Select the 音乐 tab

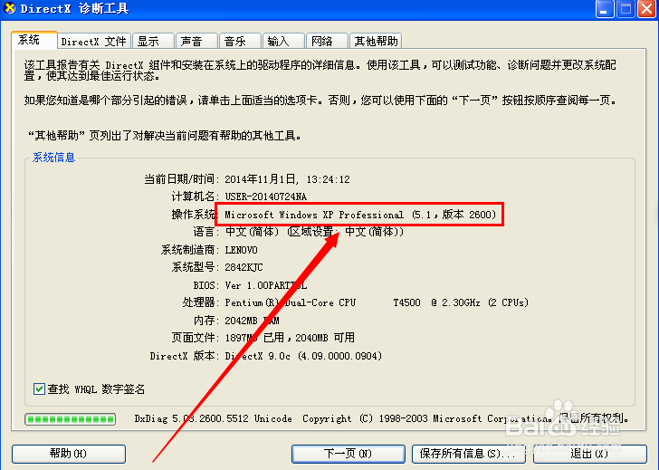click(x=241, y=41)
